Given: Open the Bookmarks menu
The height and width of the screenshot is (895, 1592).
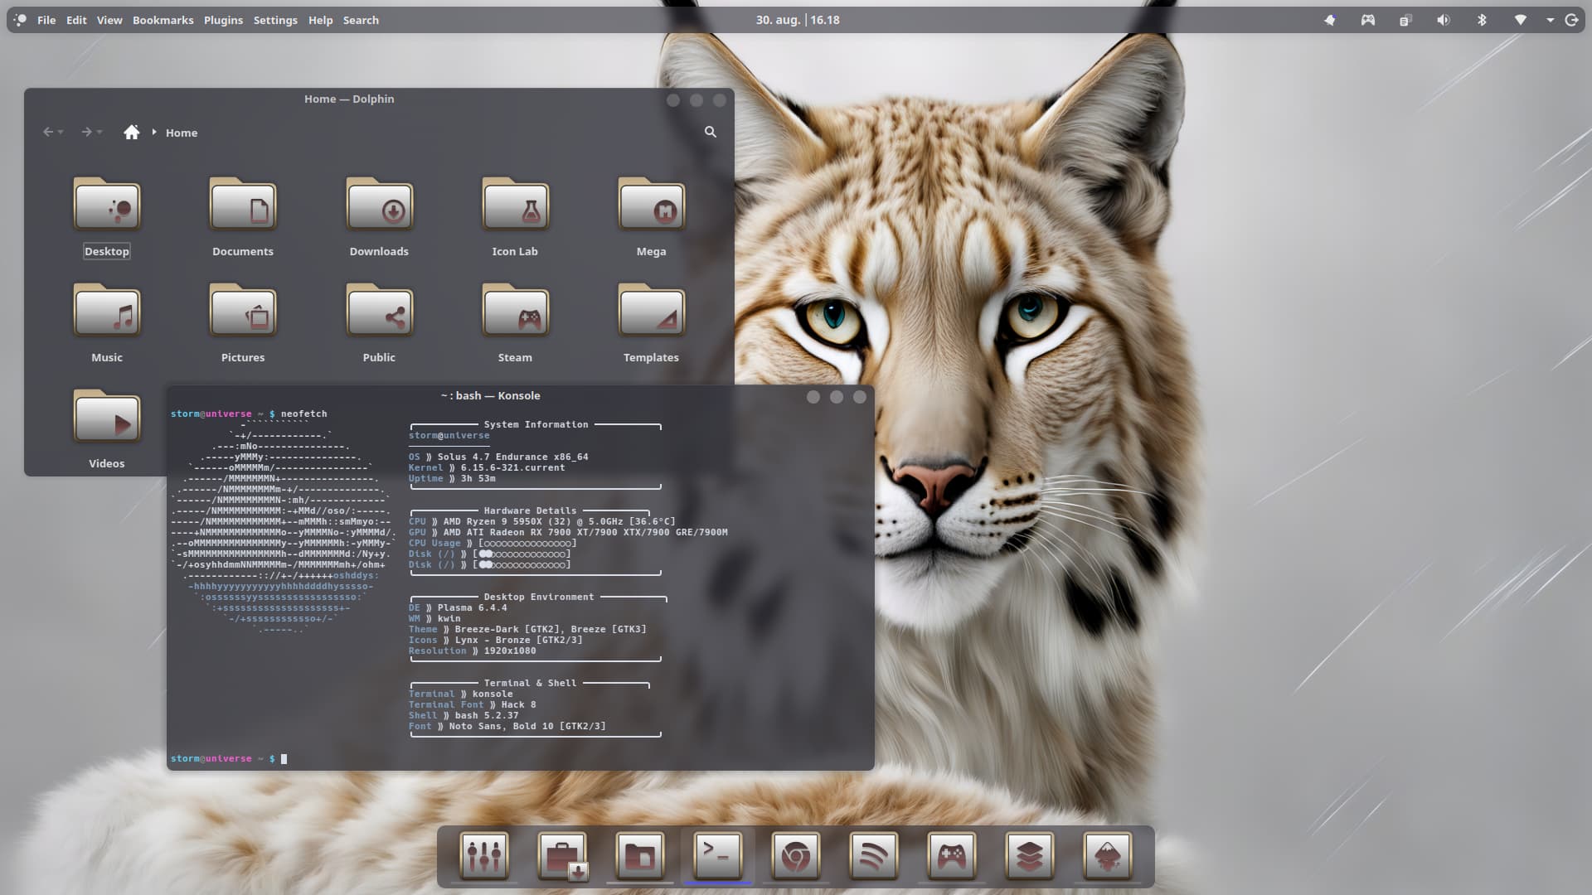Looking at the screenshot, I should [x=163, y=20].
